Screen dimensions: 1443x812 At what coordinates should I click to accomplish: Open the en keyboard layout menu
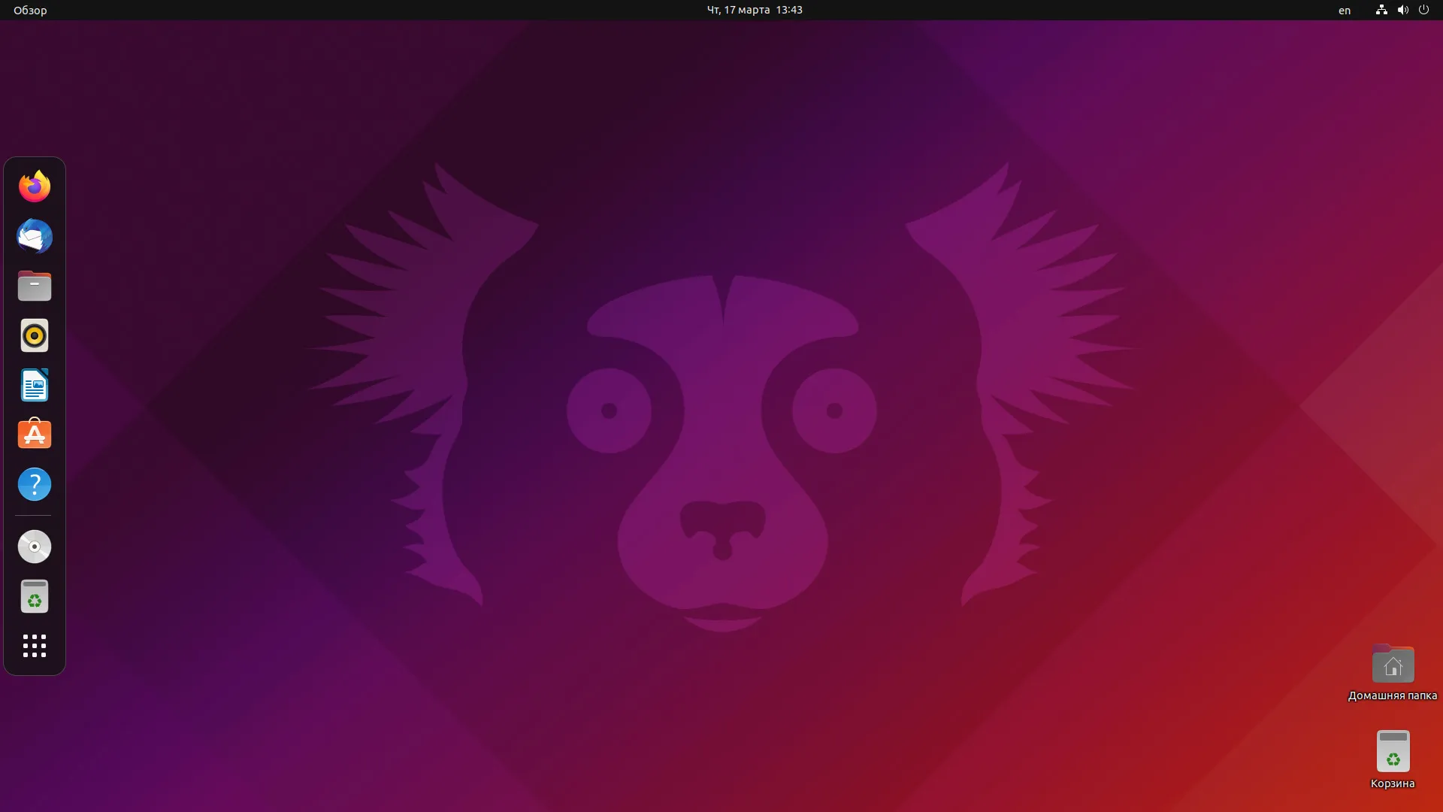click(1345, 10)
